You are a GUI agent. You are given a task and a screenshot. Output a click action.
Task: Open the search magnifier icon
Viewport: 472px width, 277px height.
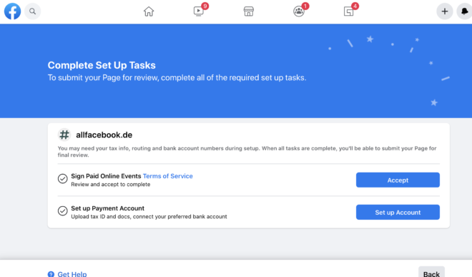(32, 11)
